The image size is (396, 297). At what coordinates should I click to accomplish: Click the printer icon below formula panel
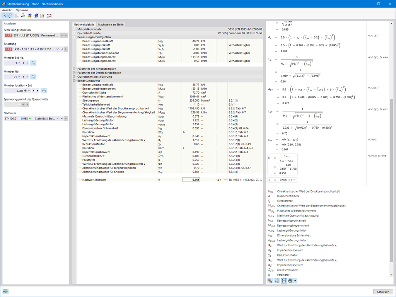coord(290,281)
